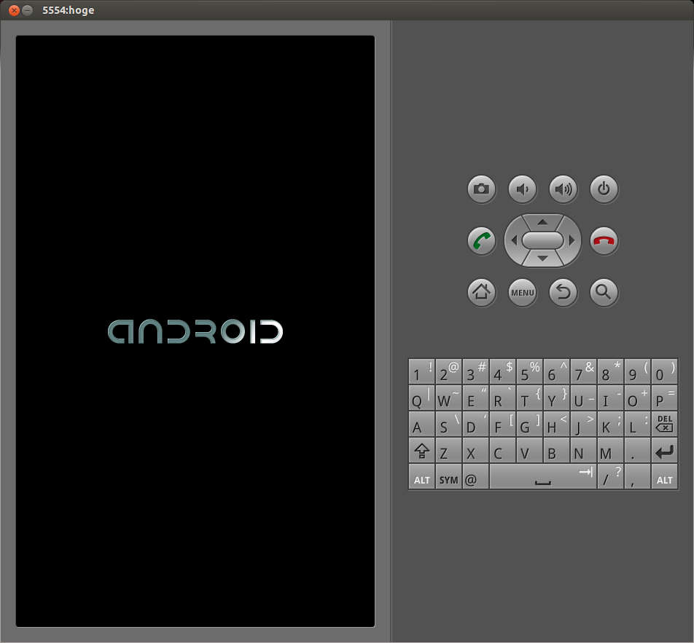694x643 pixels.
Task: Toggle the shift key on keyboard
Action: point(421,451)
